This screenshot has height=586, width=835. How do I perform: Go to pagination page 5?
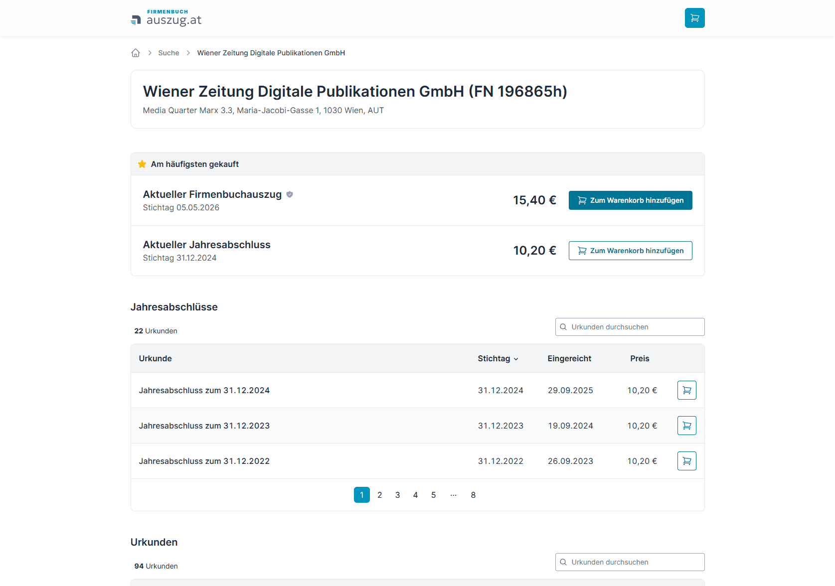pyautogui.click(x=434, y=495)
